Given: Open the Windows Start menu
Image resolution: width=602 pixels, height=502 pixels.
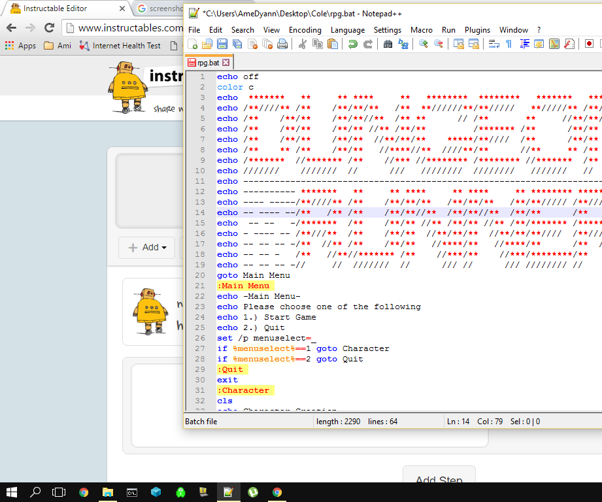Looking at the screenshot, I should 12,492.
